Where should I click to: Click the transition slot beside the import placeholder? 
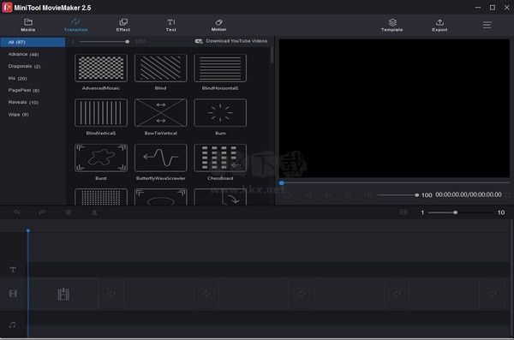click(111, 294)
